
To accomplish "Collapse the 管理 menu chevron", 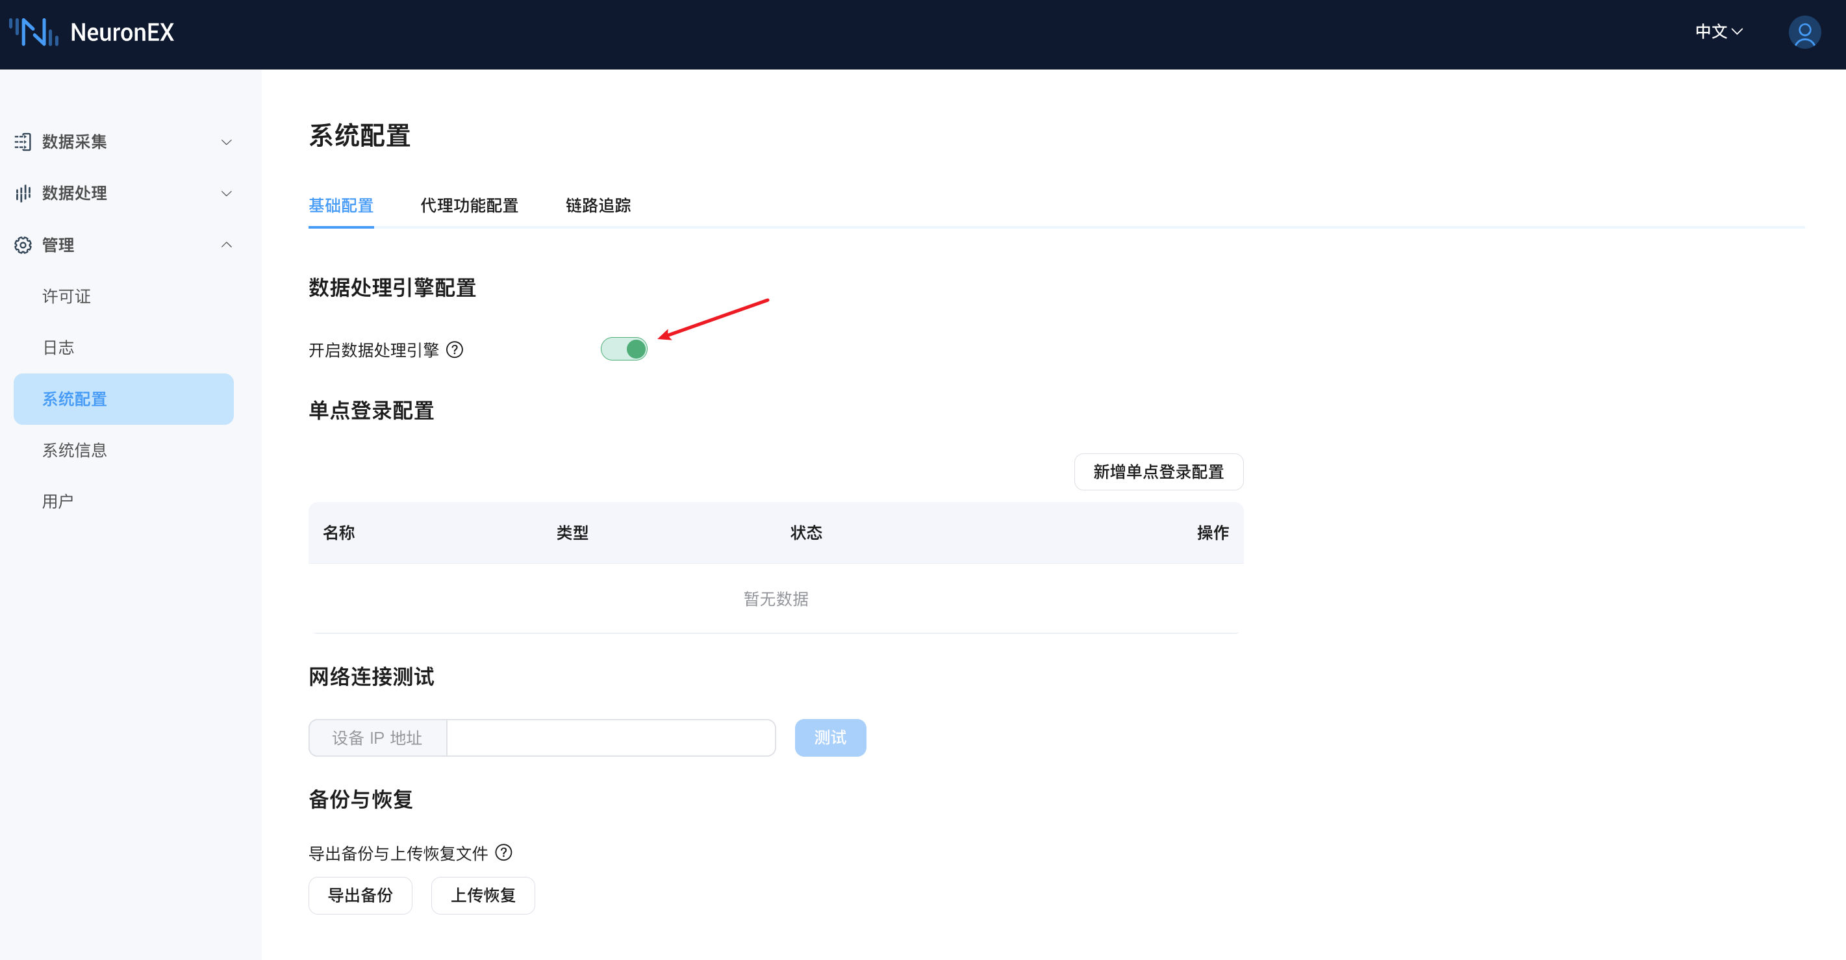I will point(227,245).
